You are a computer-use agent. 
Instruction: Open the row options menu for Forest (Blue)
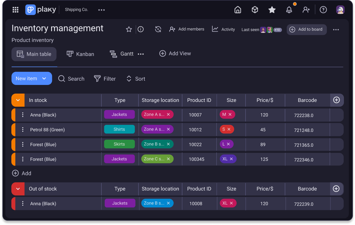tap(23, 144)
